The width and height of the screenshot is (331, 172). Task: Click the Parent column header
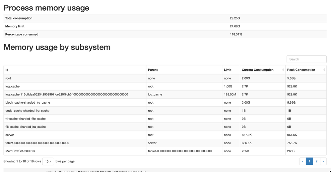(153, 70)
